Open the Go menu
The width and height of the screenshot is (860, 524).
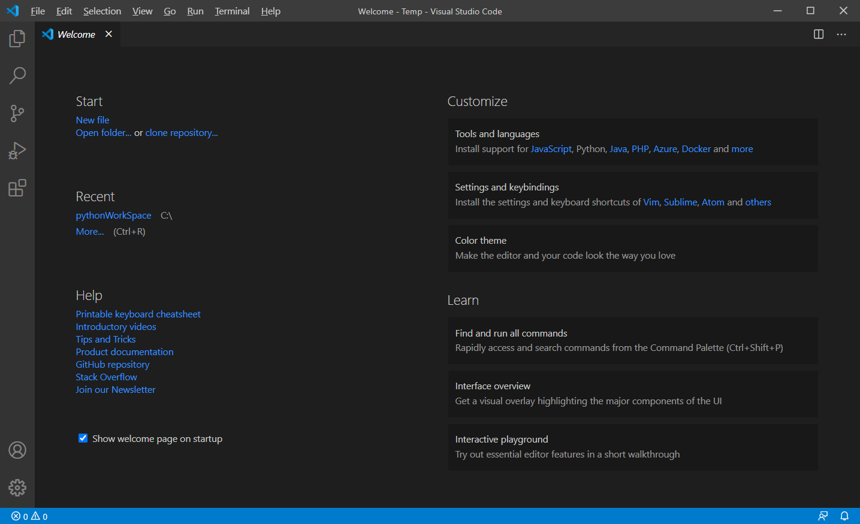click(x=170, y=11)
